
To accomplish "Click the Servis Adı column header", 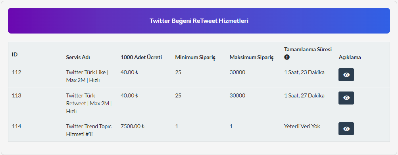I will [78, 57].
